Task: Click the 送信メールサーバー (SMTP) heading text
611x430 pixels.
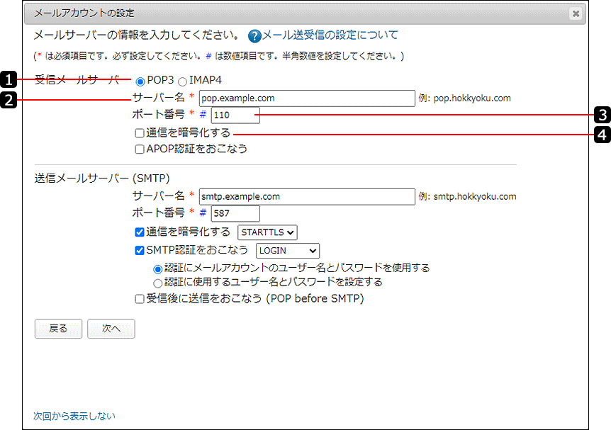Action: click(102, 179)
